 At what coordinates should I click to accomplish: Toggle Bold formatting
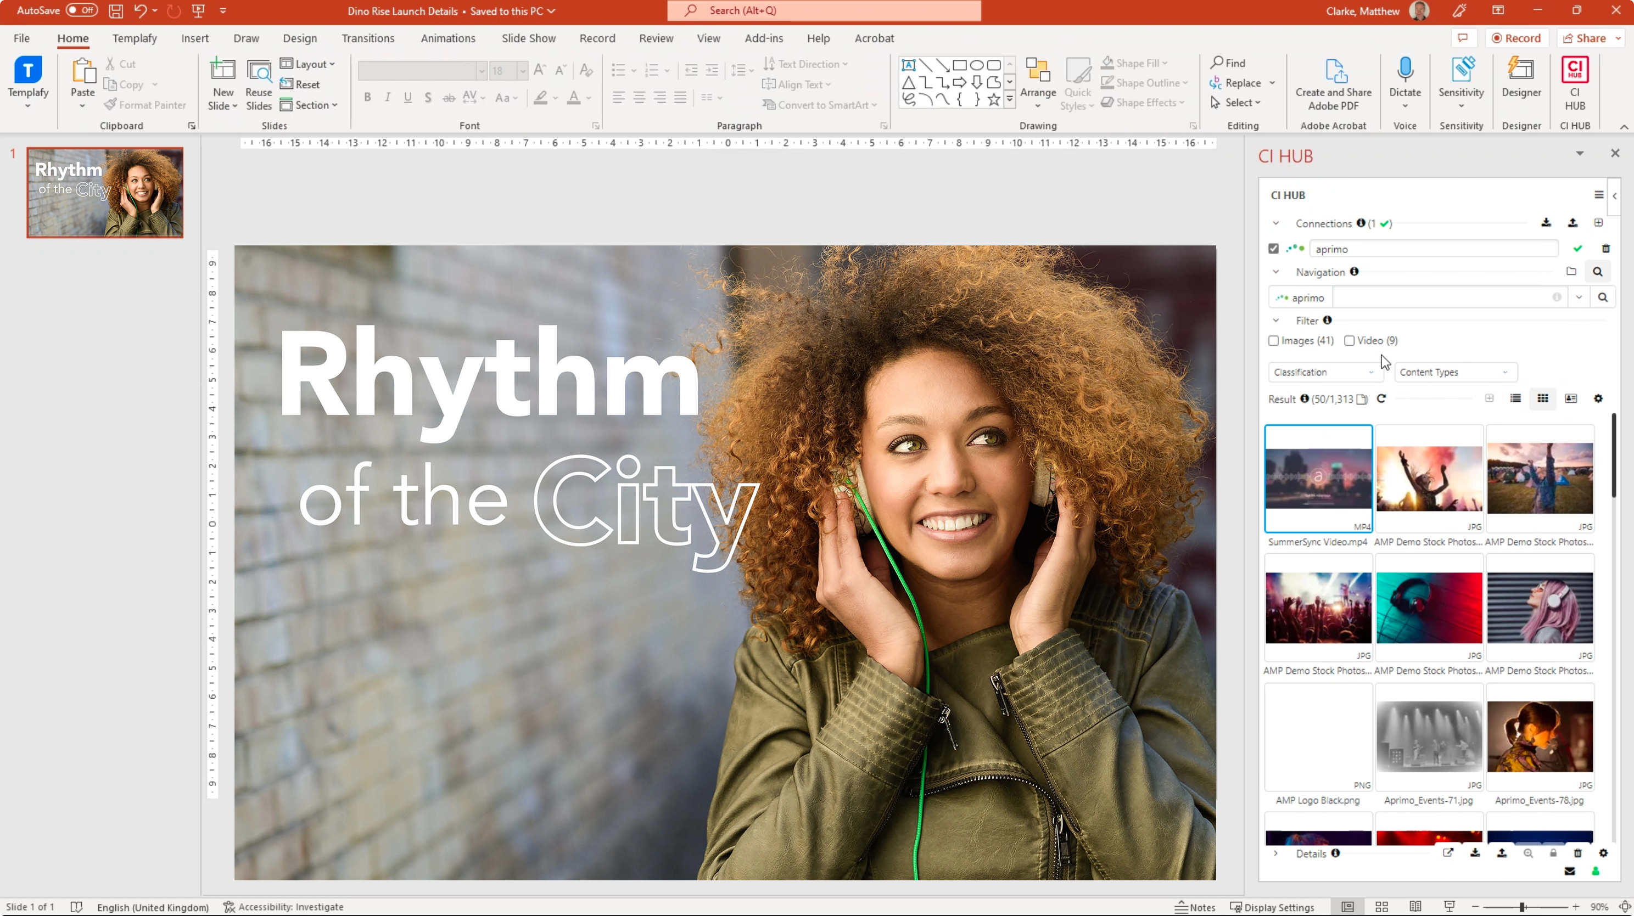[367, 98]
